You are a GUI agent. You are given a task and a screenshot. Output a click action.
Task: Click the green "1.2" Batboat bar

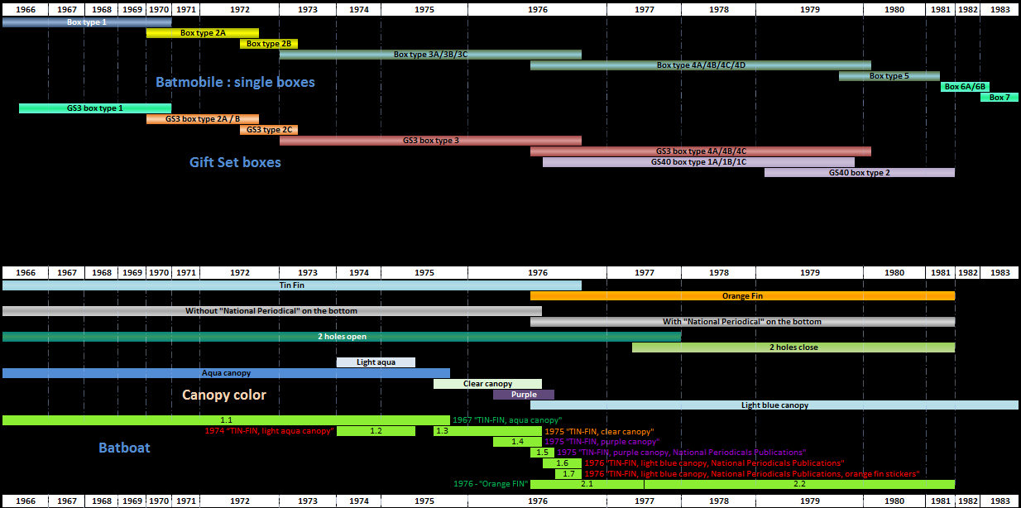(376, 431)
